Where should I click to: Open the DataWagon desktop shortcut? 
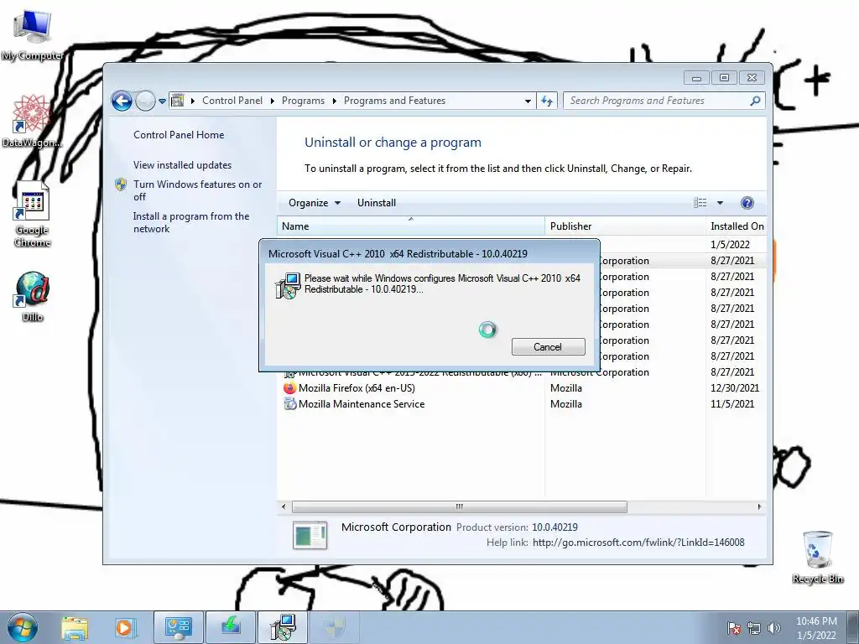[32, 121]
